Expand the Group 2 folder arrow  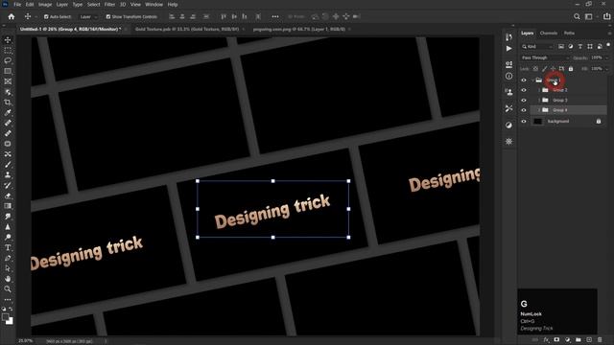point(539,90)
